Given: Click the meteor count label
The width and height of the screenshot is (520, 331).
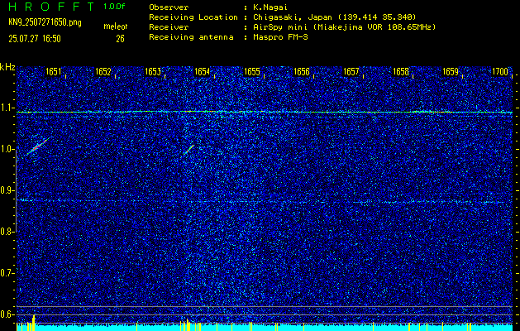Looking at the screenshot, I should coord(116,26).
